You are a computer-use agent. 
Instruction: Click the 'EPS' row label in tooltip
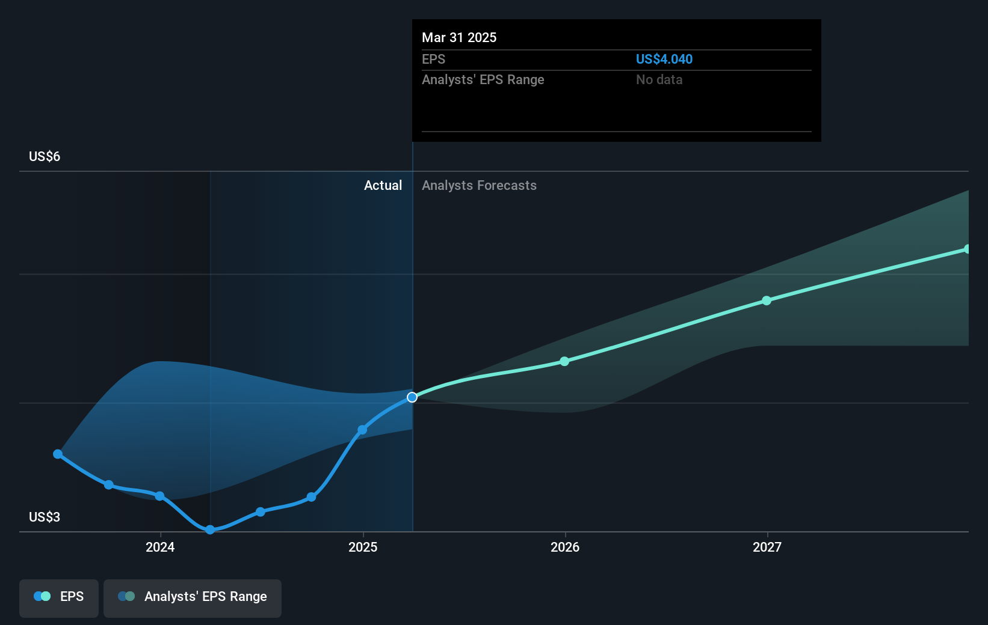point(433,59)
